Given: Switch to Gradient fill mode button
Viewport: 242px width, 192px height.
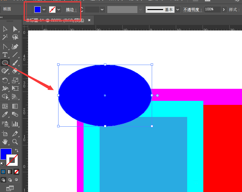Looking at the screenshot, I should pyautogui.click(x=10, y=172).
